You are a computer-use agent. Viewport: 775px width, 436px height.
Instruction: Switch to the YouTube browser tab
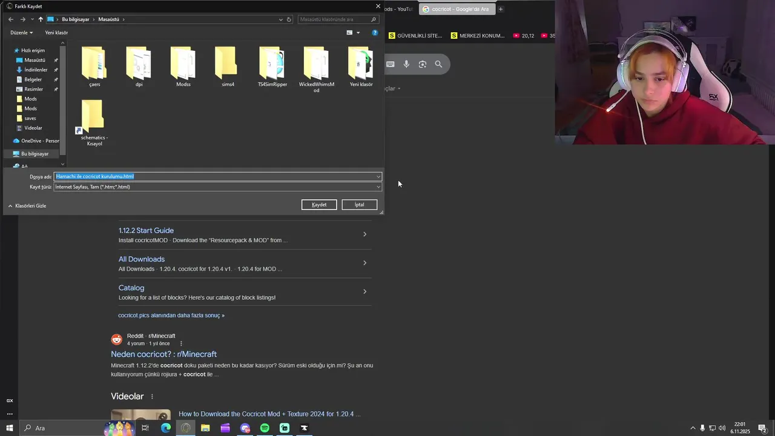tap(398, 9)
